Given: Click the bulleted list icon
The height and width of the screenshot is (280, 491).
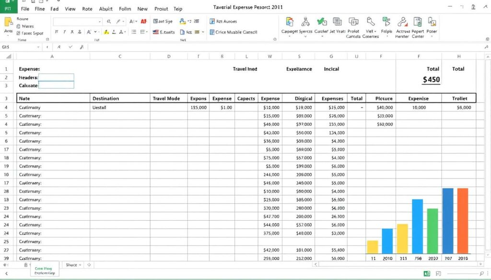Looking at the screenshot, I should pos(134,32).
